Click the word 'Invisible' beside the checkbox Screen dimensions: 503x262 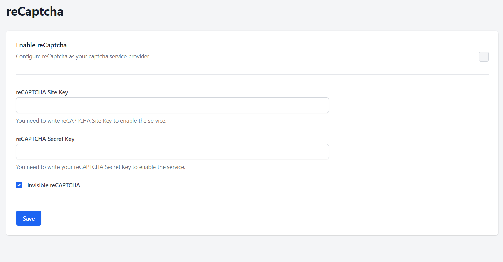click(38, 185)
